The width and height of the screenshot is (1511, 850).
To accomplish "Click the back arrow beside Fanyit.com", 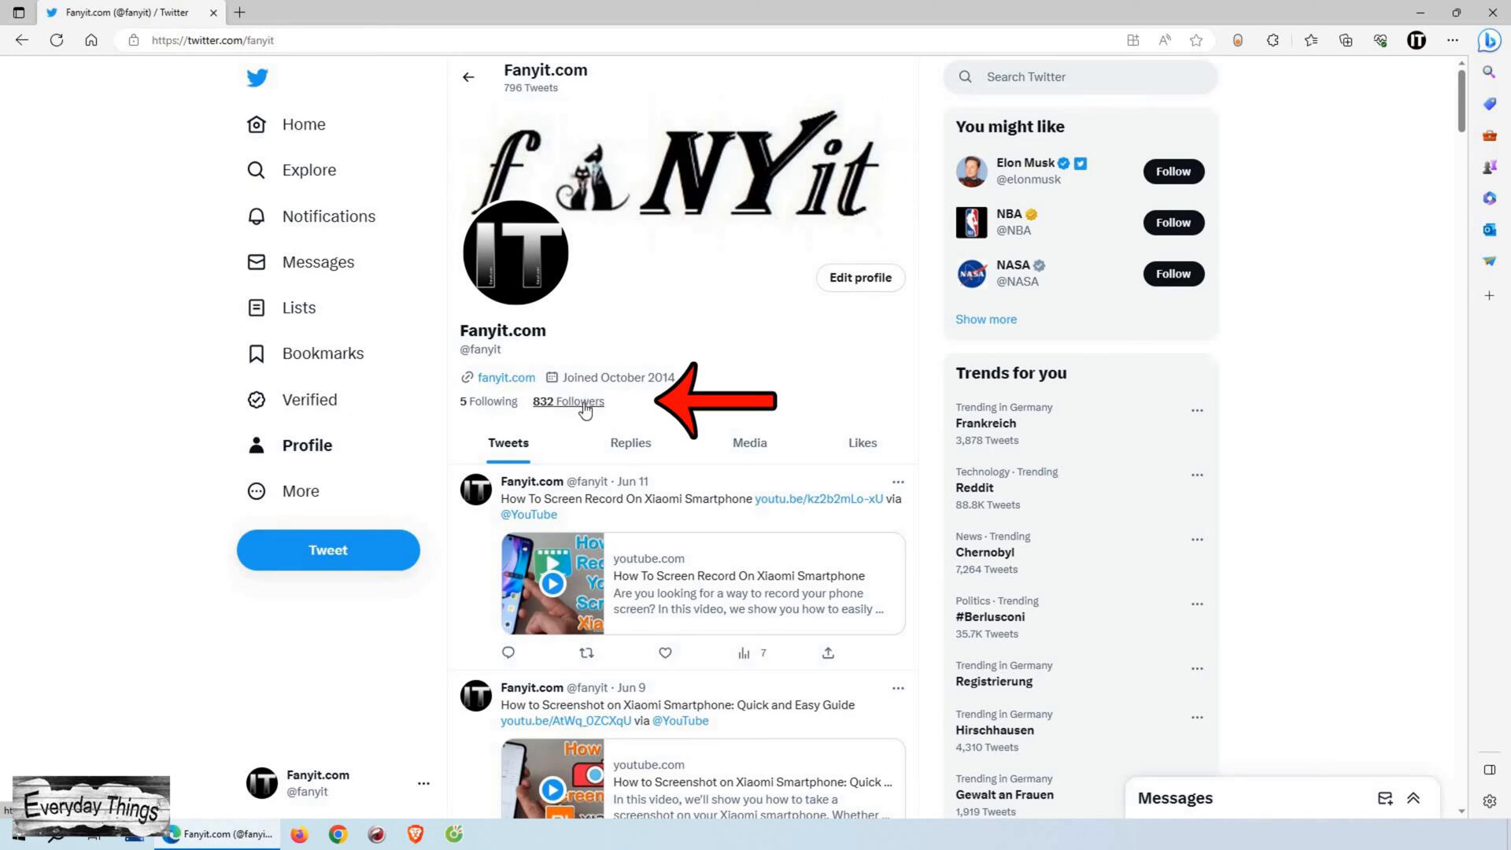I will [469, 77].
